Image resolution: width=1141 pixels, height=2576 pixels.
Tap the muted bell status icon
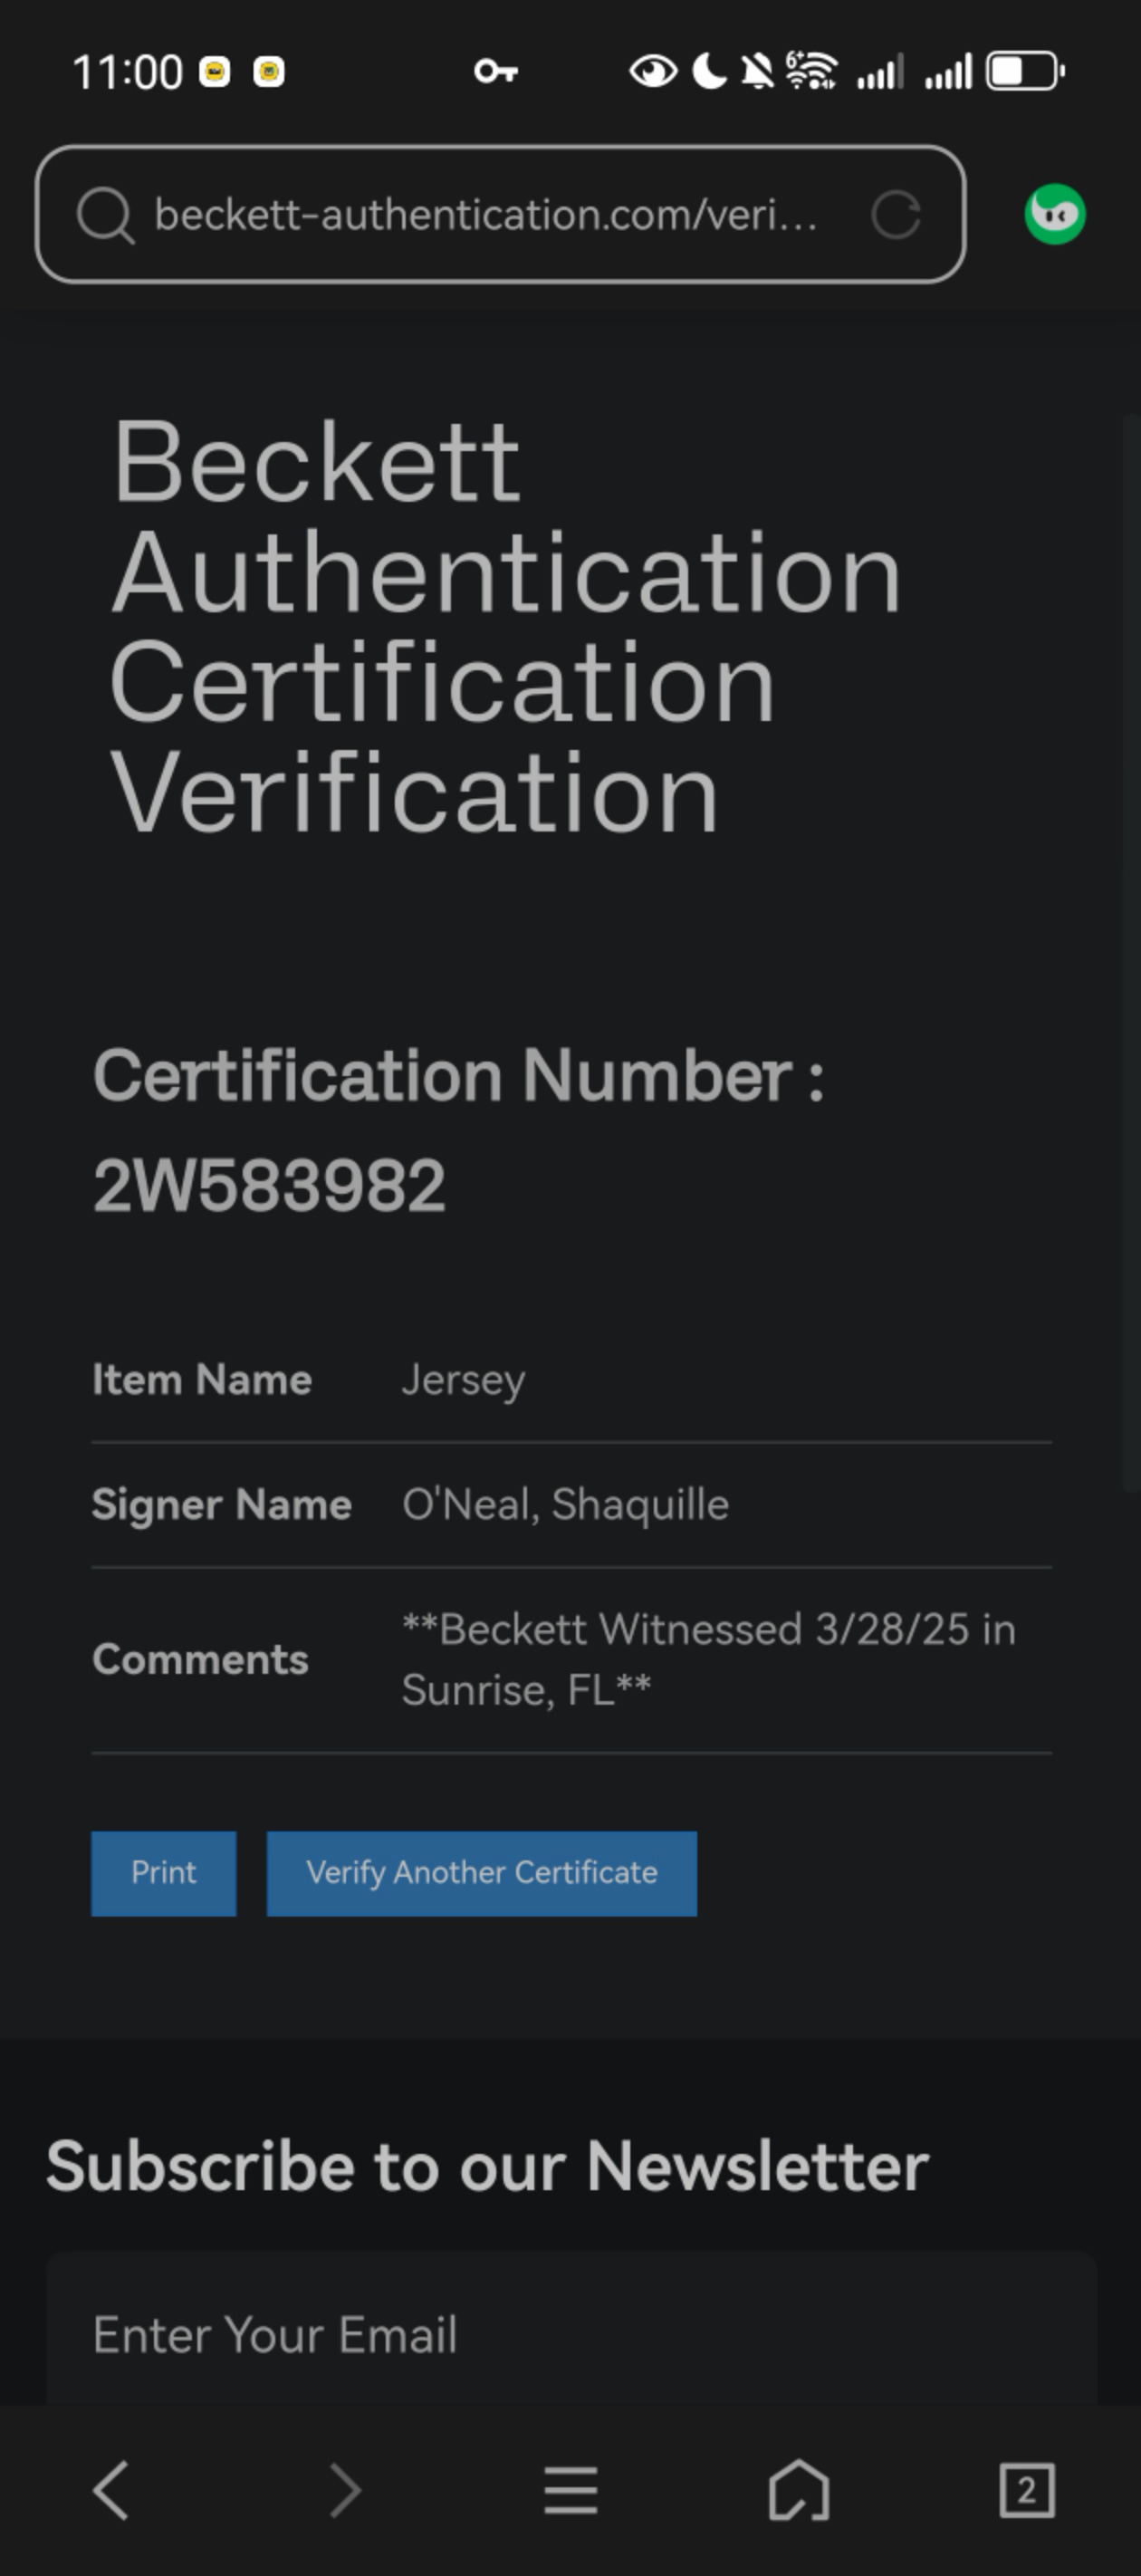tap(757, 71)
